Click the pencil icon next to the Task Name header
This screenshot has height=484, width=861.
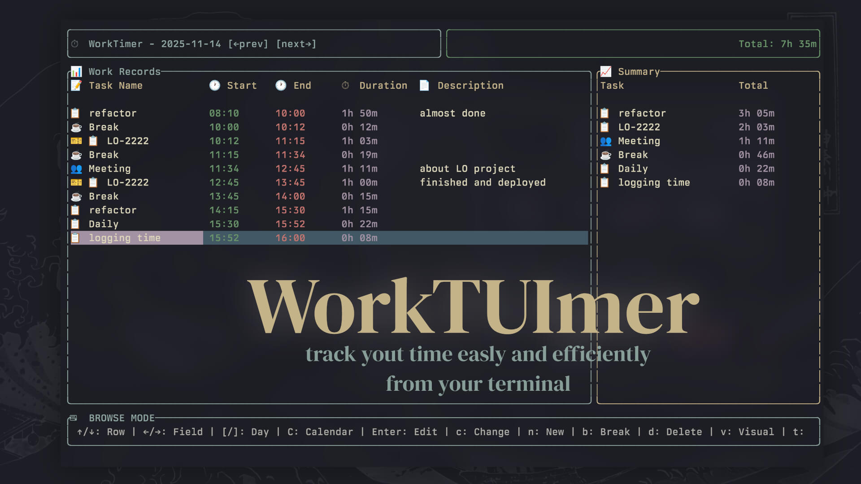pos(76,85)
